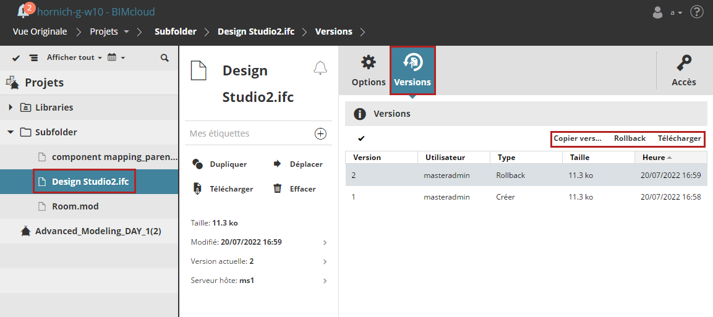Click Télécharger above the versions table
The image size is (713, 317).
[679, 138]
